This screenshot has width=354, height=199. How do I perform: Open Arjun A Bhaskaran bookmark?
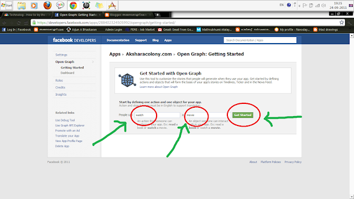(82, 29)
